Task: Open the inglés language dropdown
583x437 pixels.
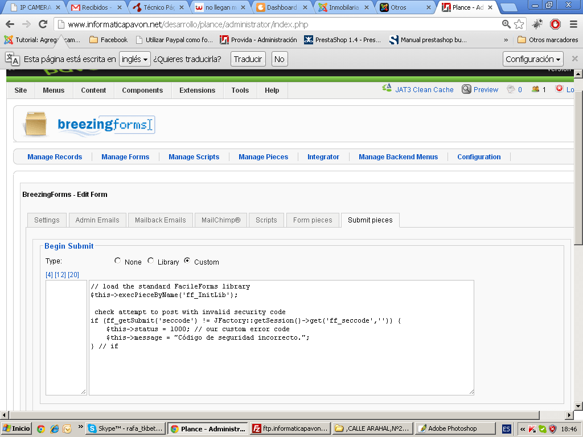Action: pyautogui.click(x=134, y=59)
